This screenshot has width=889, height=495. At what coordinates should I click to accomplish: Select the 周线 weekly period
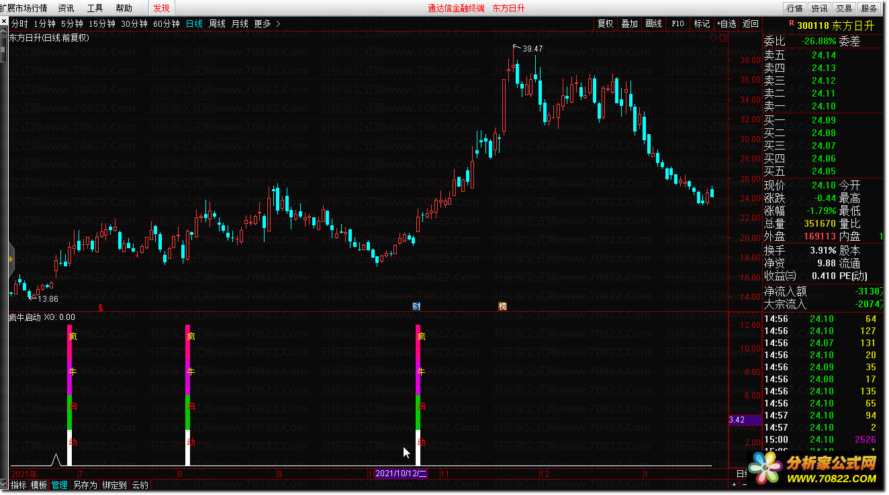[x=217, y=23]
